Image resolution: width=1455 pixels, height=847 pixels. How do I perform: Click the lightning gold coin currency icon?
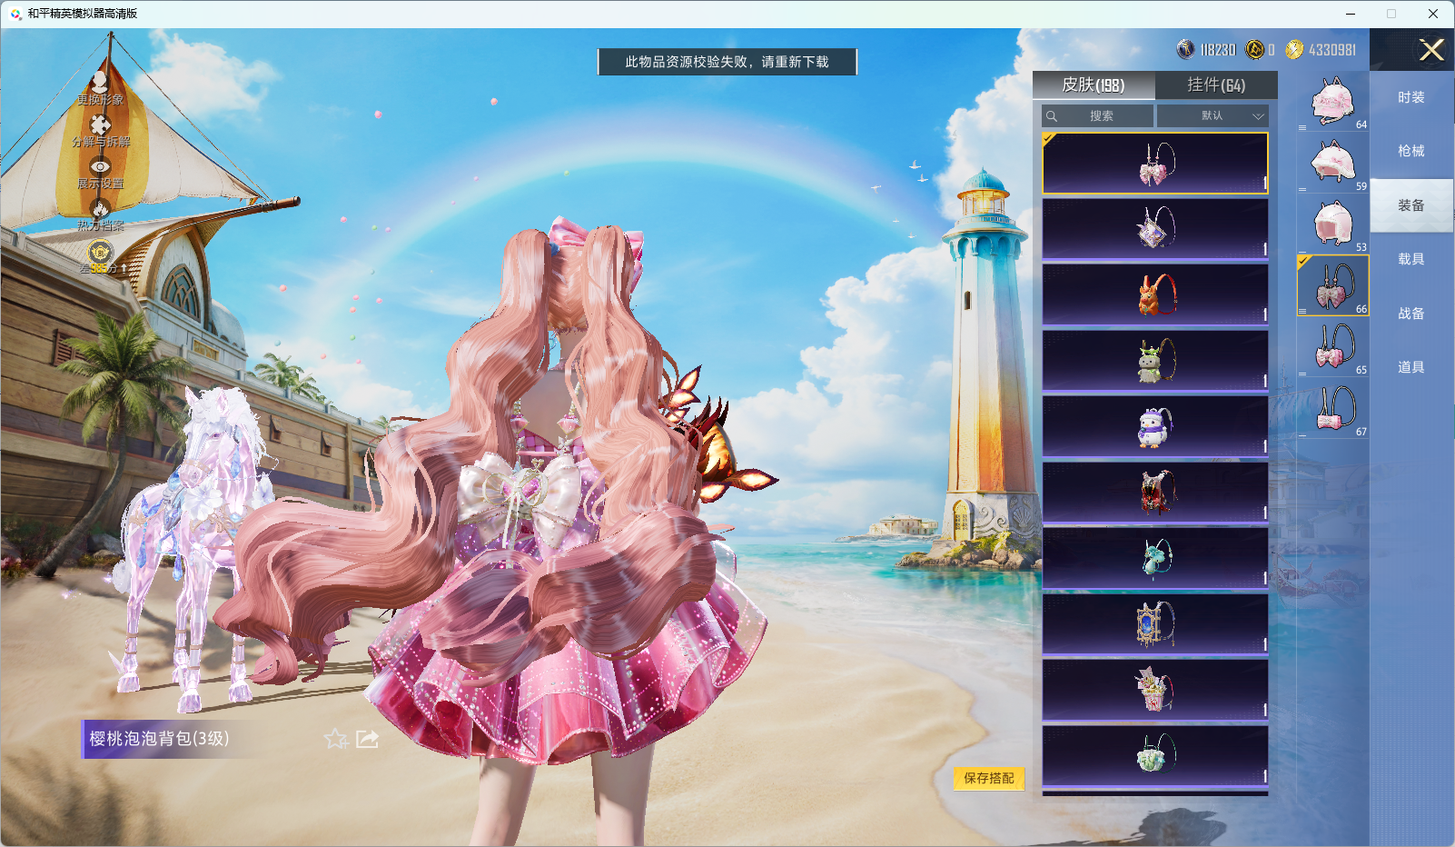1294,49
